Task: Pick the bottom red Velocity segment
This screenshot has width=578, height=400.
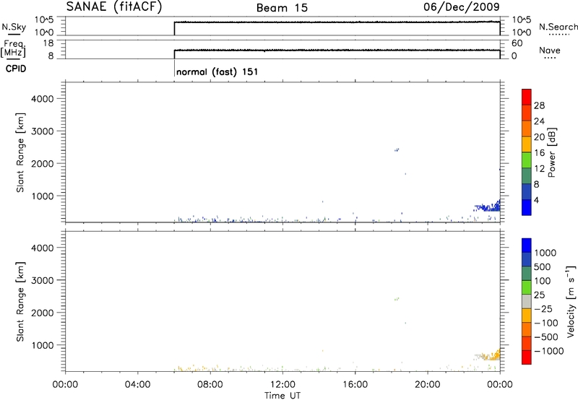Action: click(527, 357)
